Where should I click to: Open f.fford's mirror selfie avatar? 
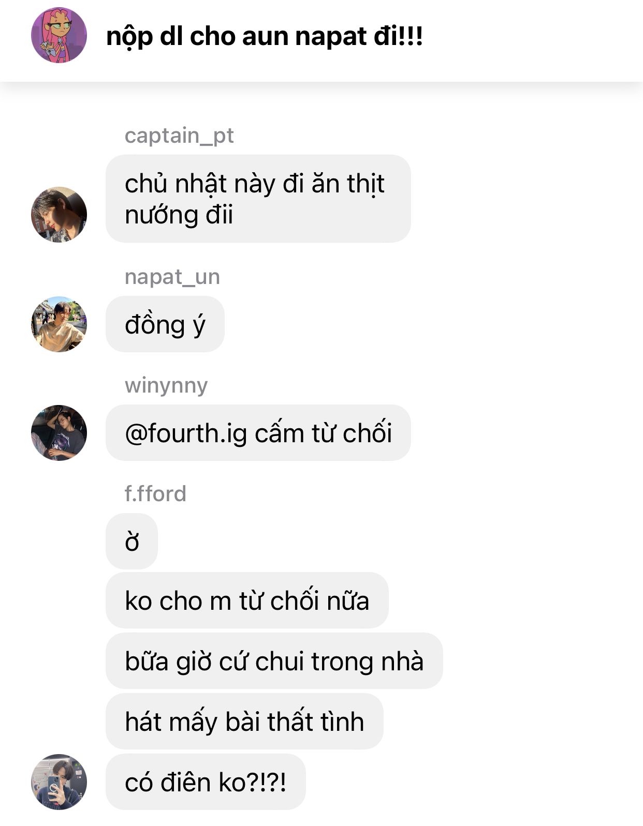point(59,782)
